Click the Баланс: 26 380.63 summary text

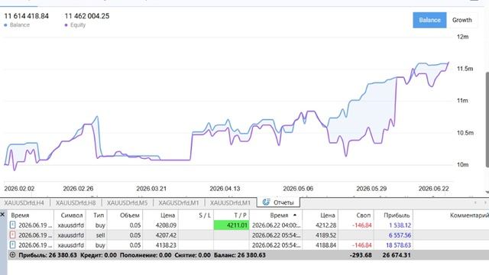click(239, 255)
